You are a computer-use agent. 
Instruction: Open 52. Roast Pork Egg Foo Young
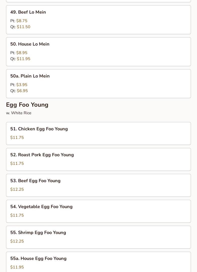[98, 160]
